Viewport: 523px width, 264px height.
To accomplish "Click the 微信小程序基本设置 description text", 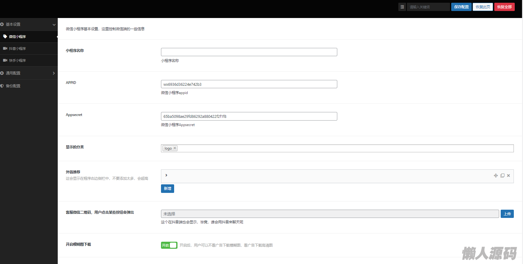I will click(x=105, y=29).
